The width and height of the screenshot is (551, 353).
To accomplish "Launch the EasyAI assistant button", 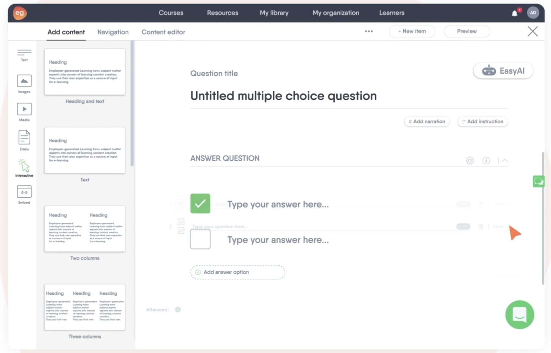I will [503, 71].
